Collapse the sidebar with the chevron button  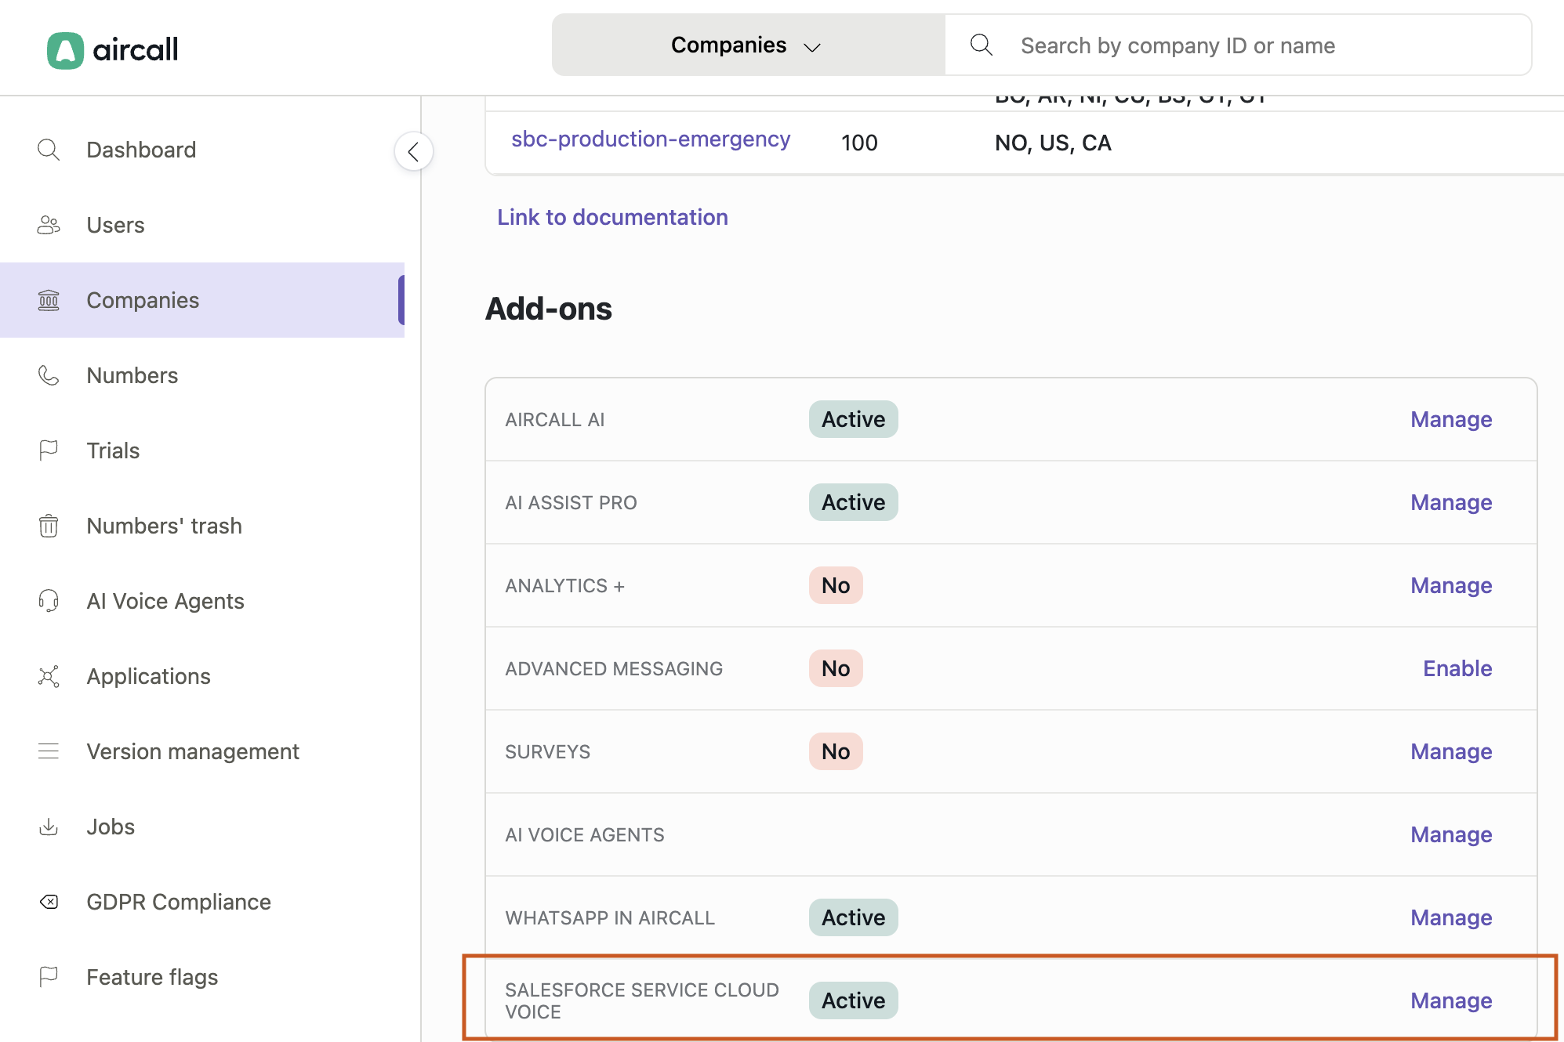coord(414,151)
